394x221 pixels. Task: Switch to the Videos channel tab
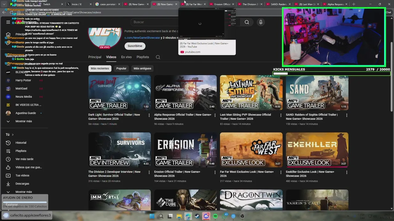[111, 57]
